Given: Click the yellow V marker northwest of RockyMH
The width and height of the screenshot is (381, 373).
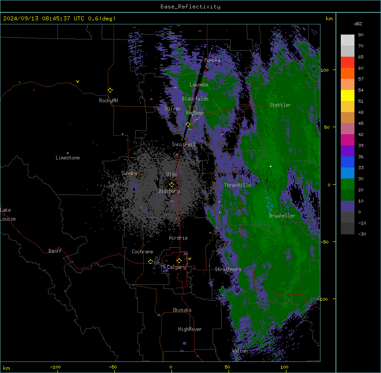Looking at the screenshot, I should pos(77,82).
